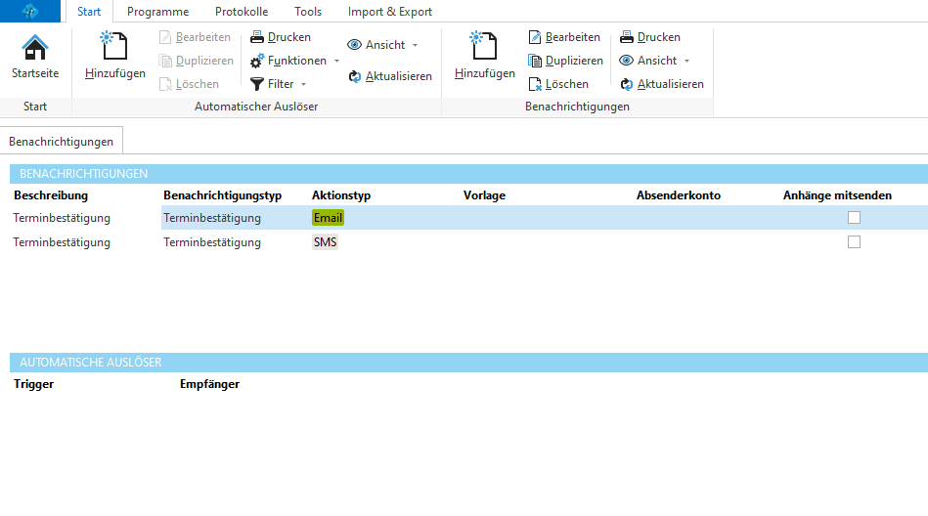Go to Startseite home icon

point(35,57)
